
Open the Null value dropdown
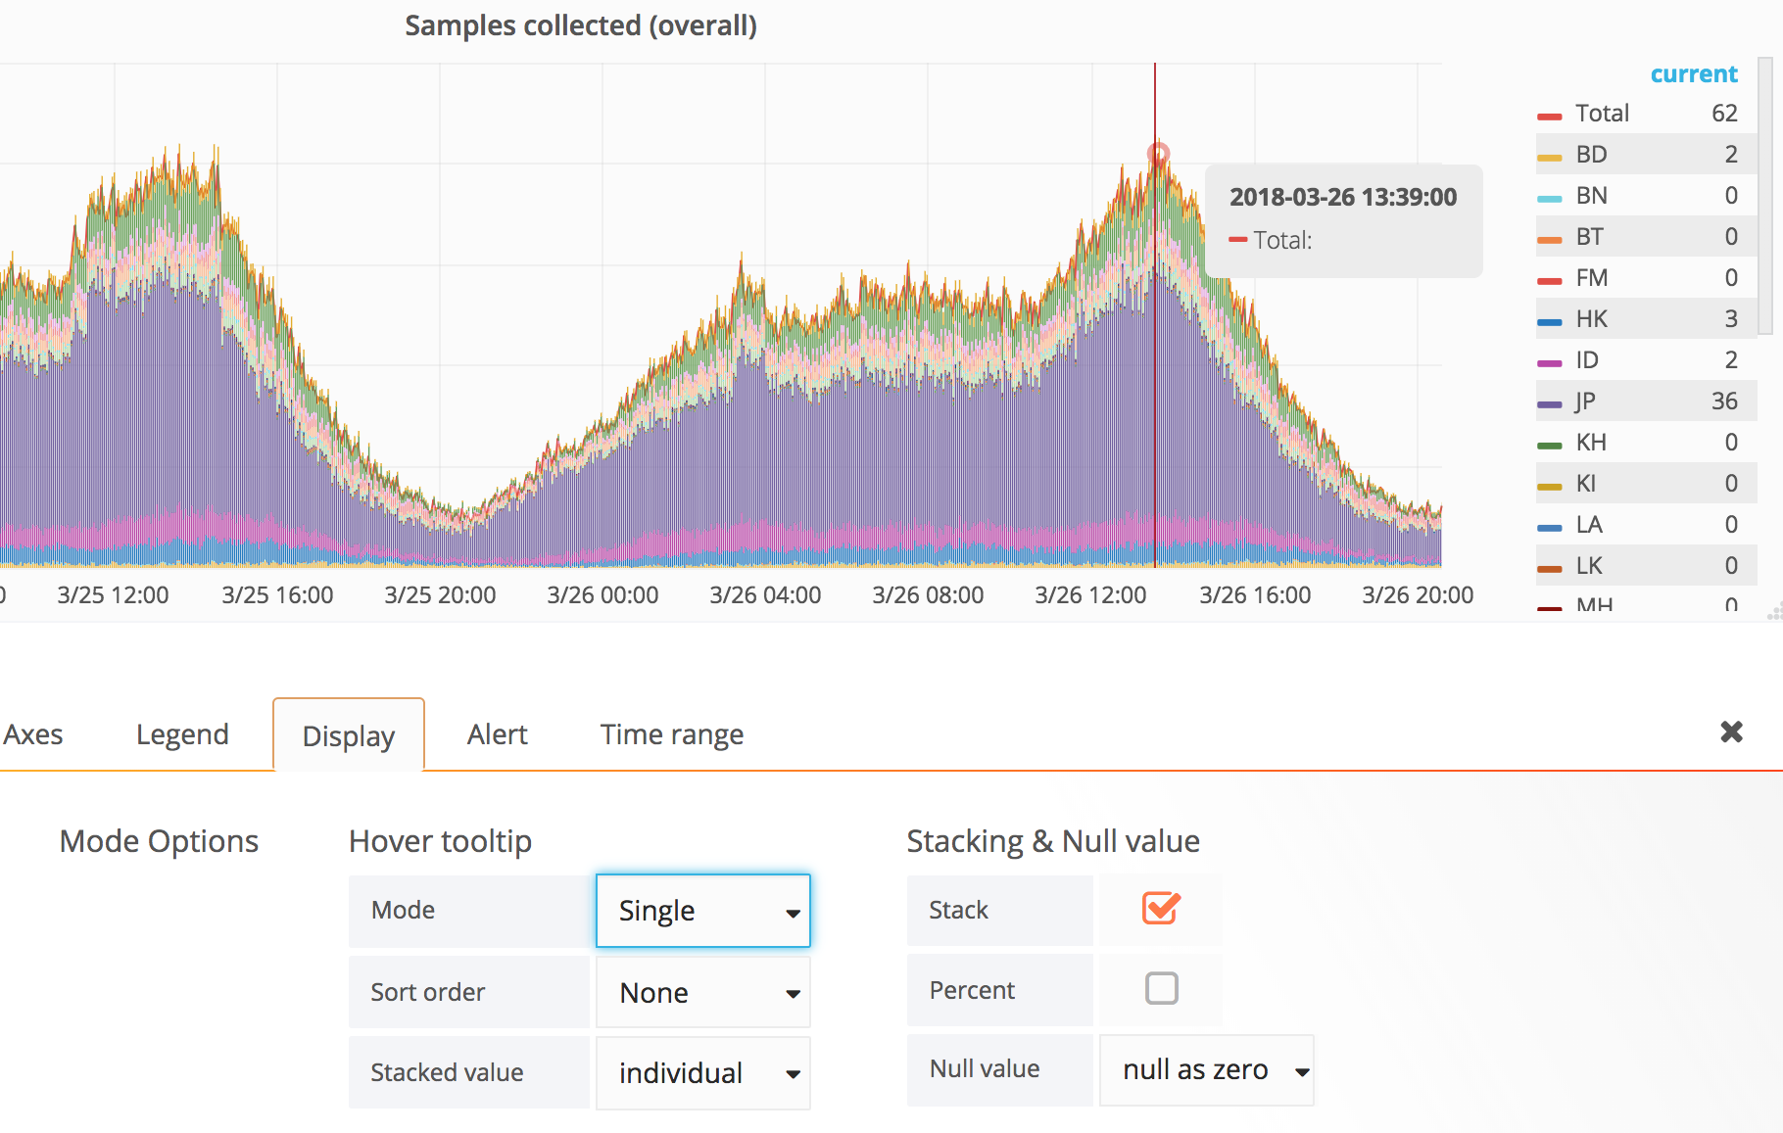1207,1069
